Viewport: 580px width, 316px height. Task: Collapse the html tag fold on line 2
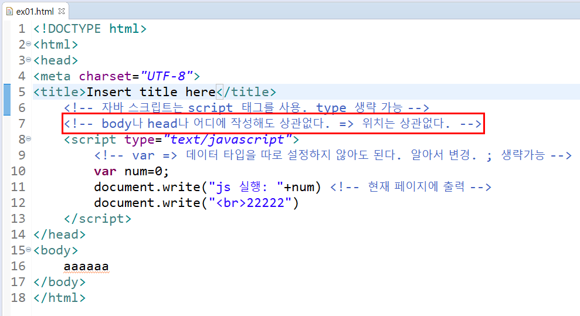[x=29, y=45]
